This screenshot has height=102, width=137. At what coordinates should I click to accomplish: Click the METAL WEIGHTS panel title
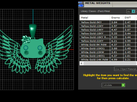click(98, 3)
